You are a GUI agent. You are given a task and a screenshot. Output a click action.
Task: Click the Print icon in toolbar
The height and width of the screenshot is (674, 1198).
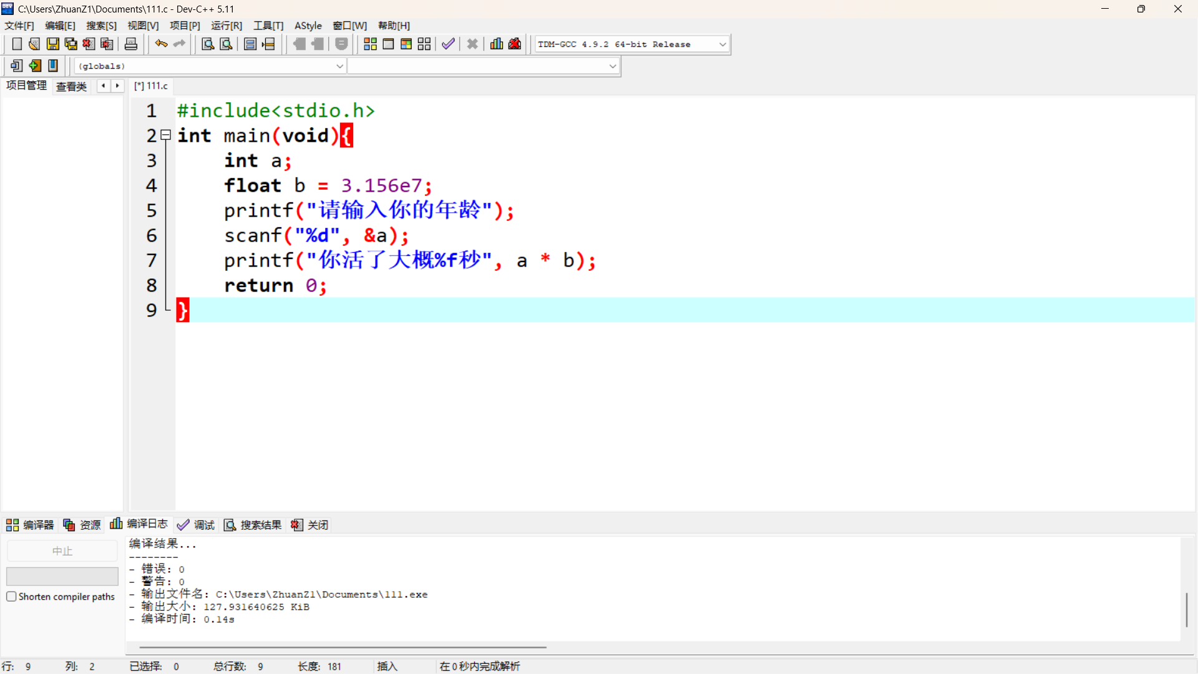coord(131,44)
